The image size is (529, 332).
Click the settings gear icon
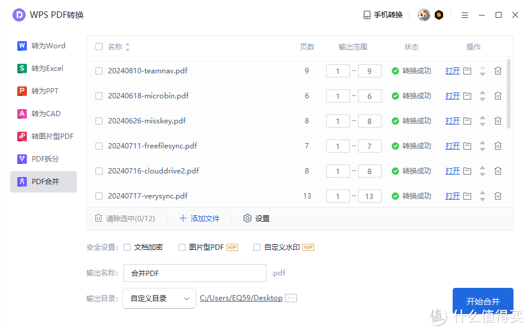pyautogui.click(x=248, y=218)
